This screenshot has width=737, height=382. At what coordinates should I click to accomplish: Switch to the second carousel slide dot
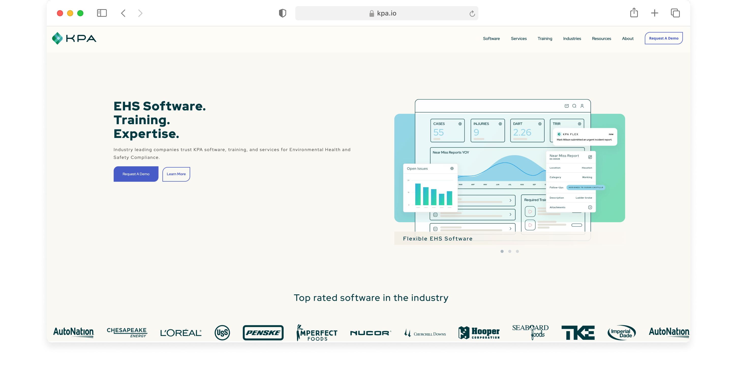(510, 251)
